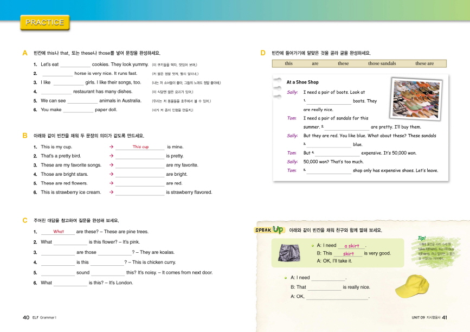The width and height of the screenshot is (470, 332).
Task: Click the yellow PRACTICE badge
Action: click(x=44, y=22)
